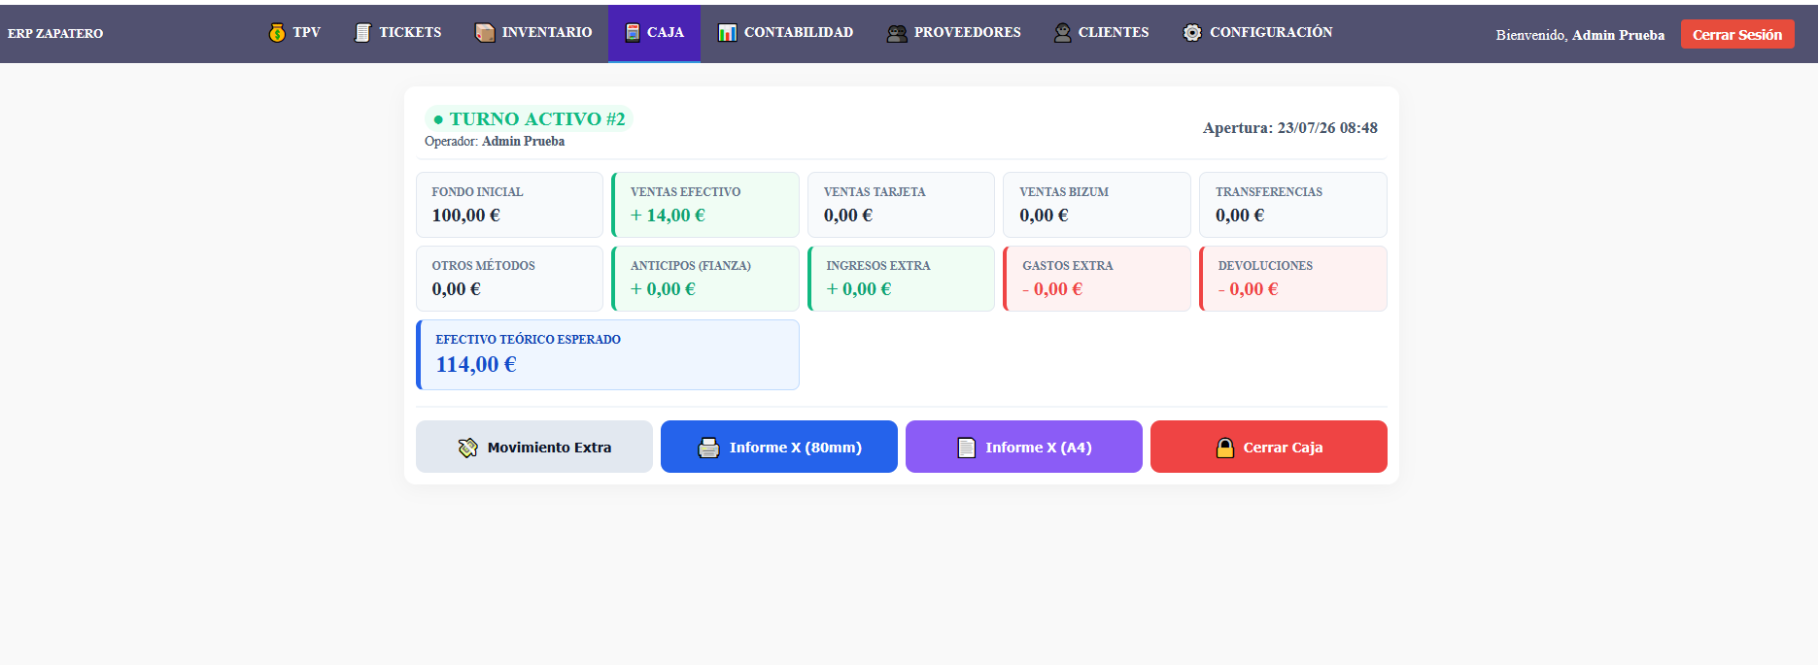Click the Clientes person icon
The width and height of the screenshot is (1819, 665).
1062,33
